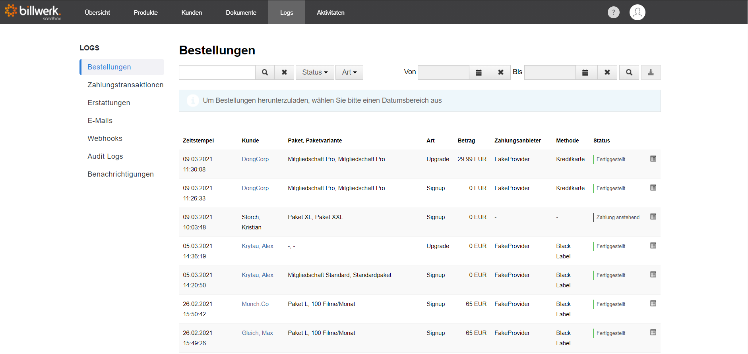Clear the Bis date field

607,72
